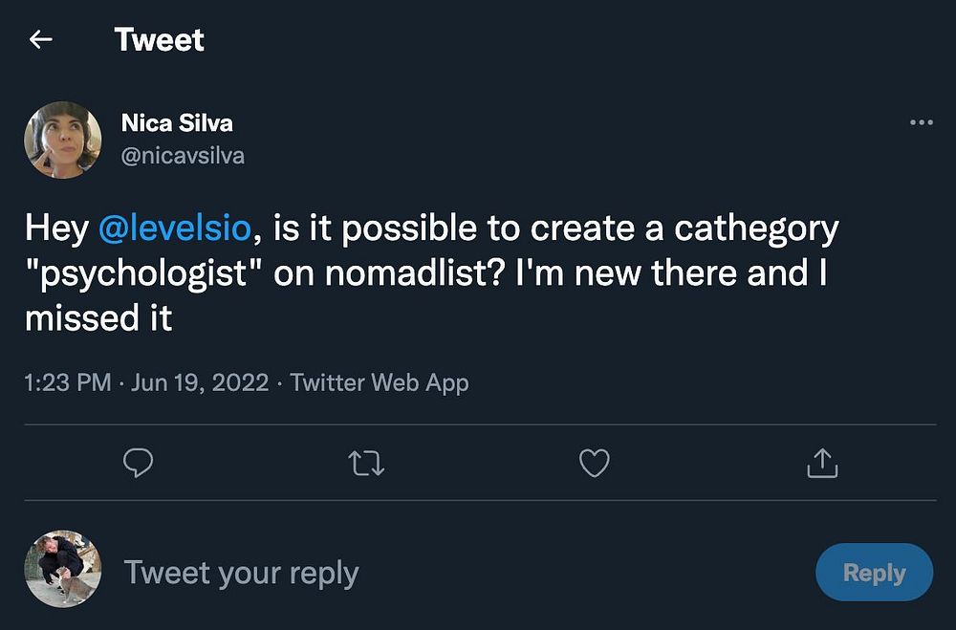Click your own avatar beside the reply box
Image resolution: width=956 pixels, height=630 pixels.
pyautogui.click(x=63, y=570)
